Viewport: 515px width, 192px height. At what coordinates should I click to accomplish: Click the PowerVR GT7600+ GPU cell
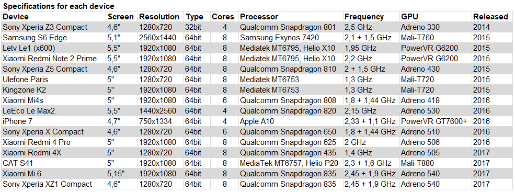[436, 121]
